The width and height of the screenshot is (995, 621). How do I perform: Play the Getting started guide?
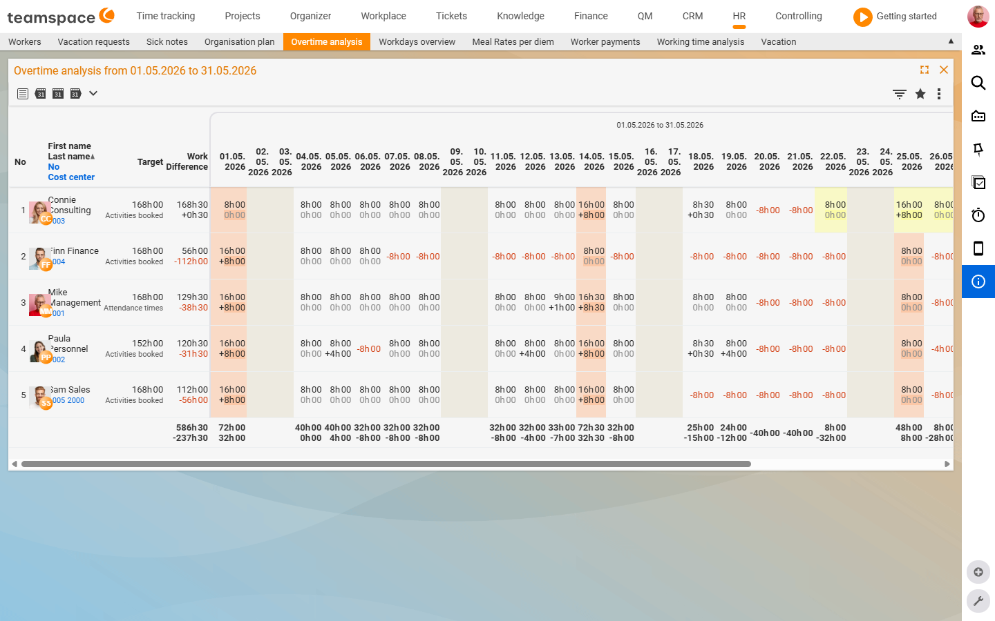point(863,17)
